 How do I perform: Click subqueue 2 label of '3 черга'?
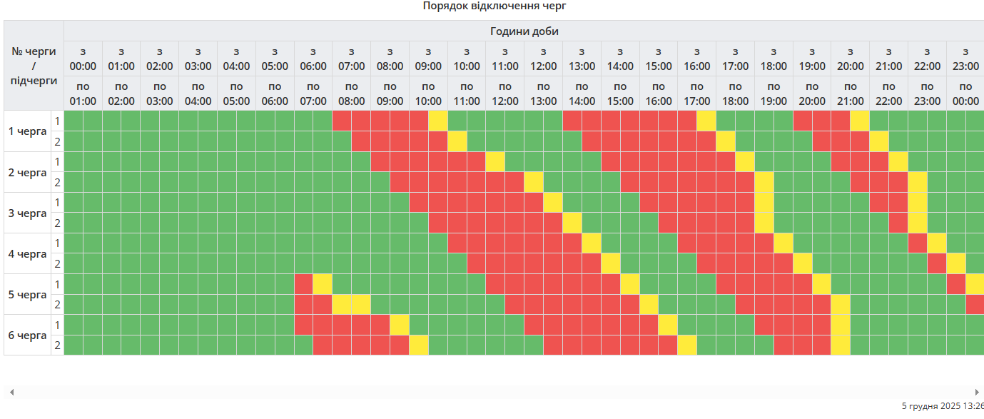57,223
